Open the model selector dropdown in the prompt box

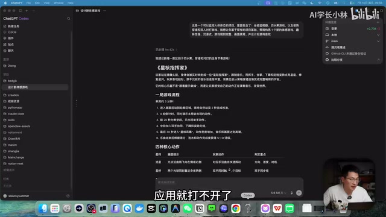point(279,193)
